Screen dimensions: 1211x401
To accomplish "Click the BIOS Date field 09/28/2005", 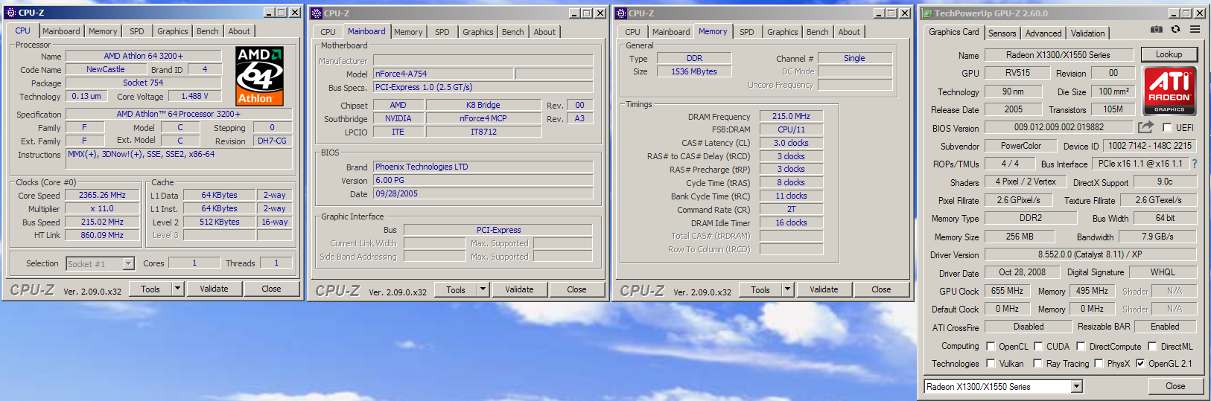I will [x=483, y=193].
